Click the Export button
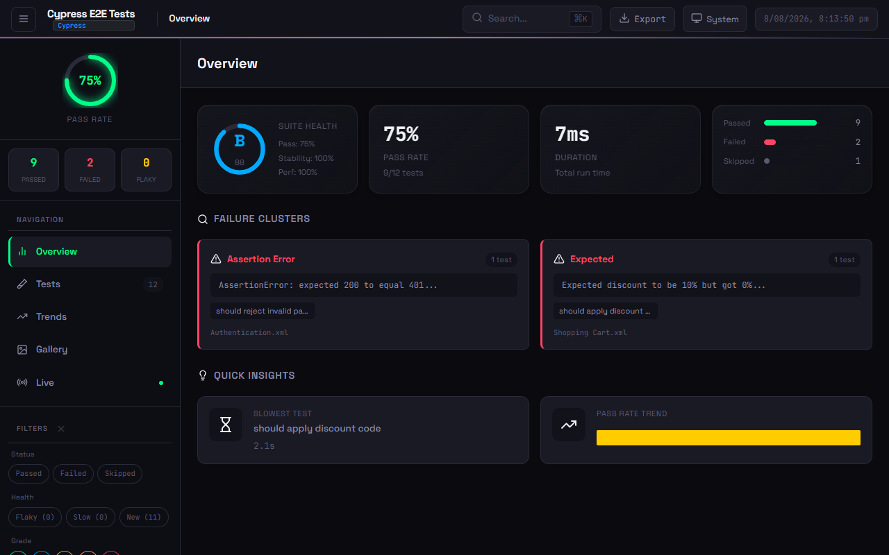The image size is (889, 555). (642, 19)
